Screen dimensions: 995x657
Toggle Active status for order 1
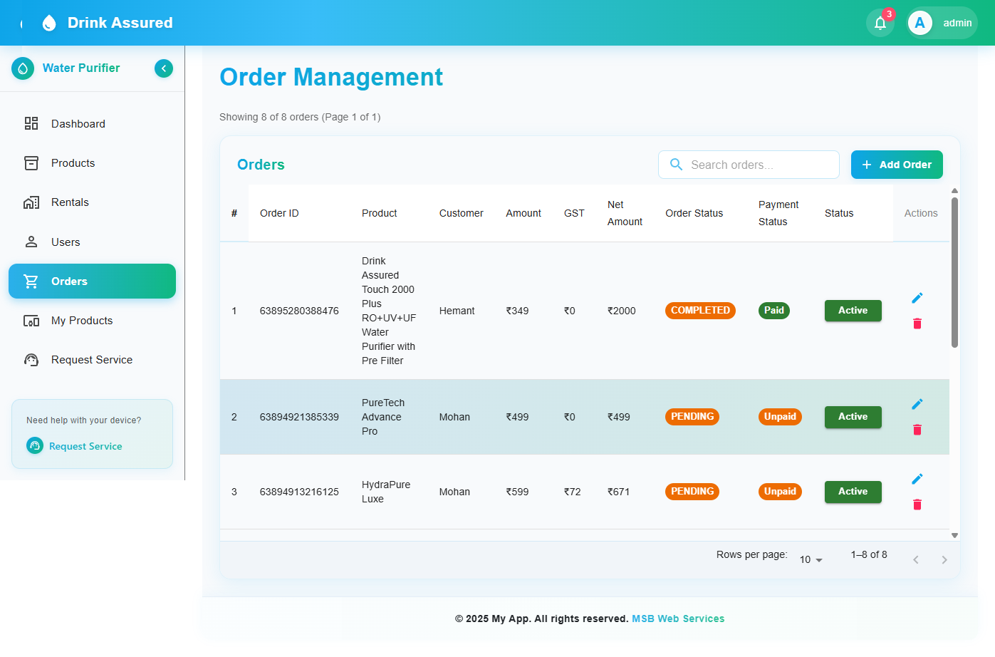(x=853, y=311)
